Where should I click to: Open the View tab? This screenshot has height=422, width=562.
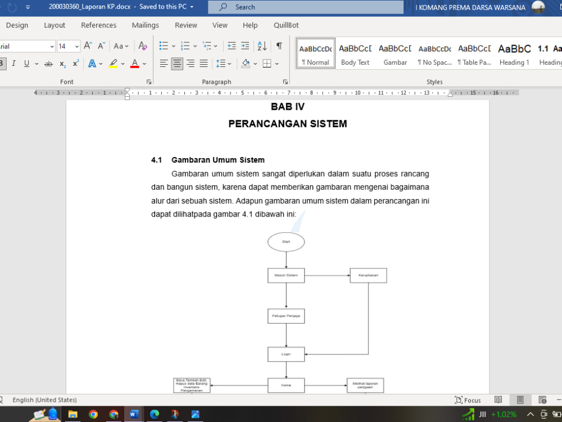[220, 25]
